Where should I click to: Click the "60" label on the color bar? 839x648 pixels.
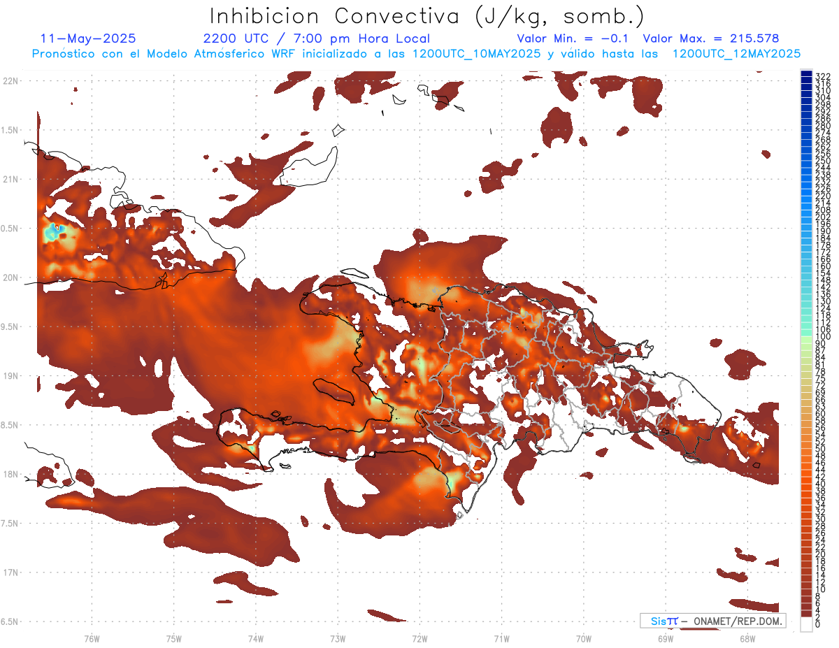tap(821, 413)
